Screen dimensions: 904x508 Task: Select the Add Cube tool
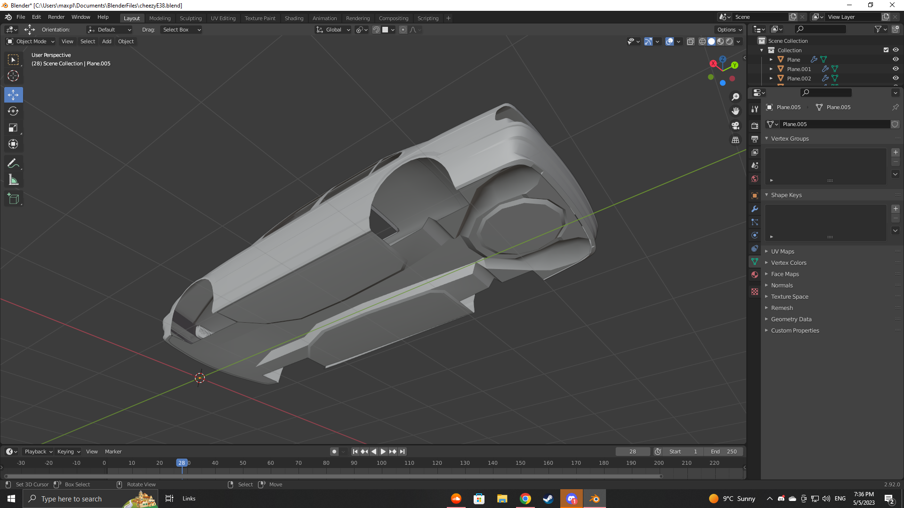tap(13, 199)
